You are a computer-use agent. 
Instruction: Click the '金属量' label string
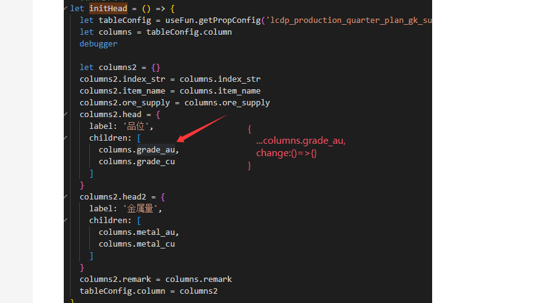pyautogui.click(x=141, y=209)
